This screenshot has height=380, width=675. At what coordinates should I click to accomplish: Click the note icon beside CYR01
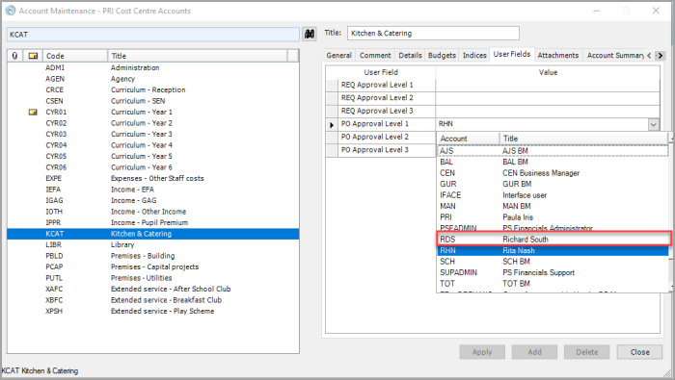[x=33, y=112]
